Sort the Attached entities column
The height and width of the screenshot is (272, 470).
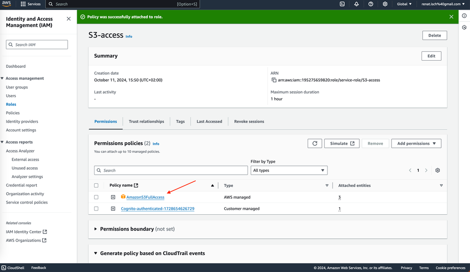coord(441,186)
